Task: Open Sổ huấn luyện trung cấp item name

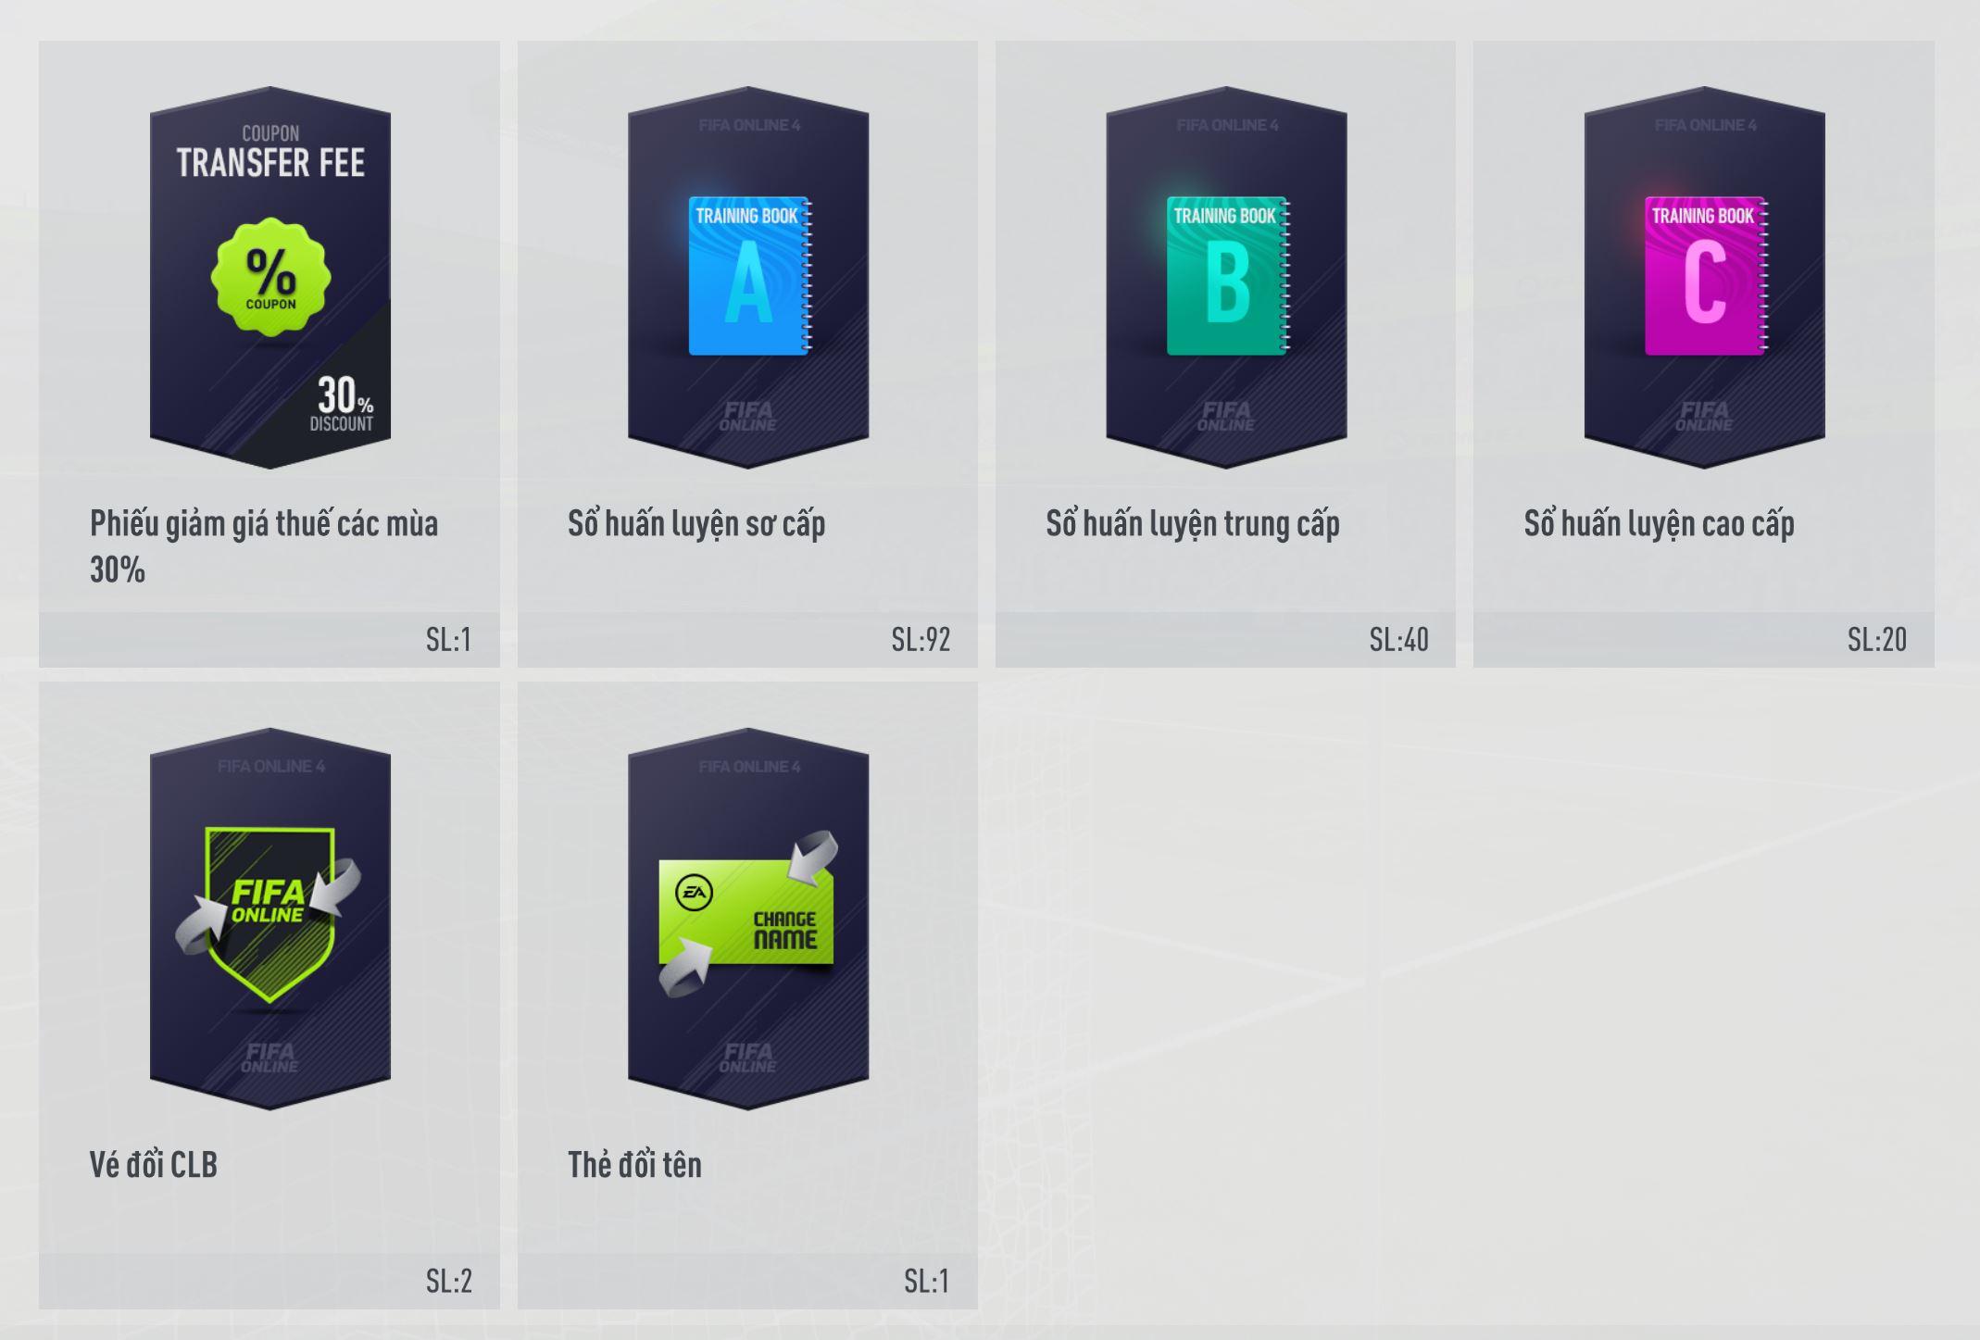Action: [1193, 524]
